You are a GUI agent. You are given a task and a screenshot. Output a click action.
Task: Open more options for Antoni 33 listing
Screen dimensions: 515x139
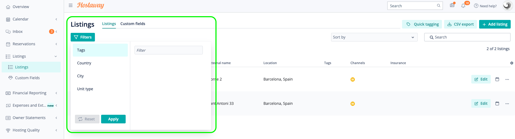pos(507,104)
